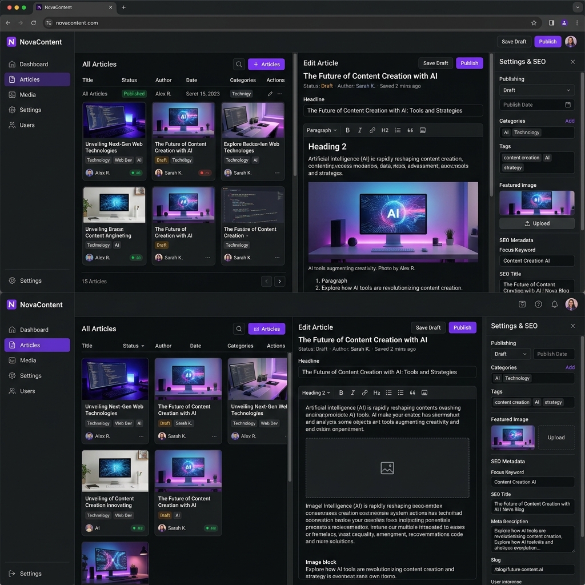Go back using the browser back arrow
Image resolution: width=585 pixels, height=585 pixels.
click(x=8, y=23)
